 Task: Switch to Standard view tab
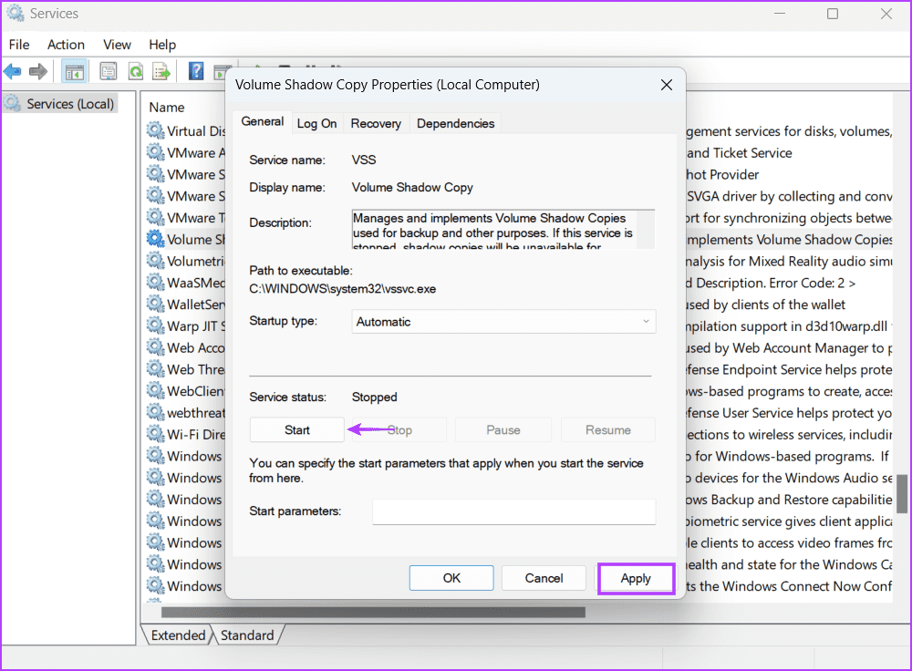(x=246, y=635)
